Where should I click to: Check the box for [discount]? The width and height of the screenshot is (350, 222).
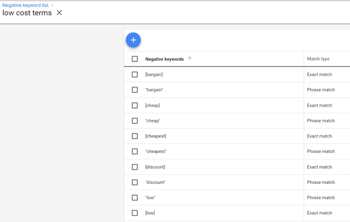point(135,167)
